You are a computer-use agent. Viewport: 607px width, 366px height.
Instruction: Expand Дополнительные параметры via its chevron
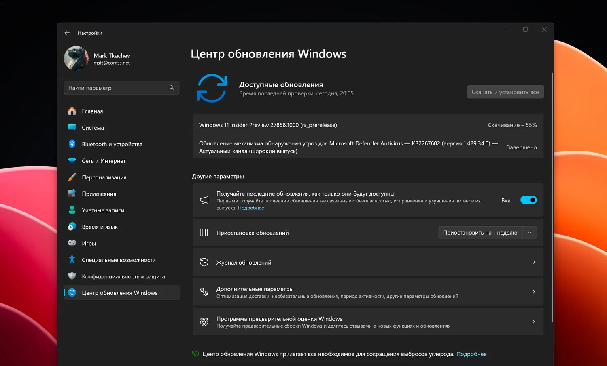tap(533, 292)
